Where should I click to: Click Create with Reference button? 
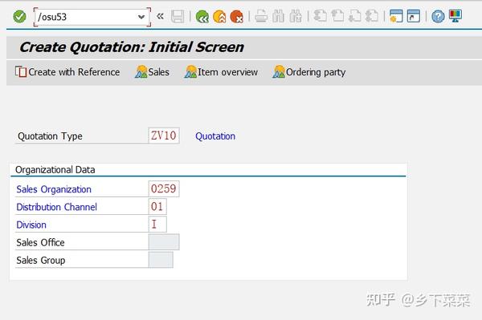[x=67, y=72]
